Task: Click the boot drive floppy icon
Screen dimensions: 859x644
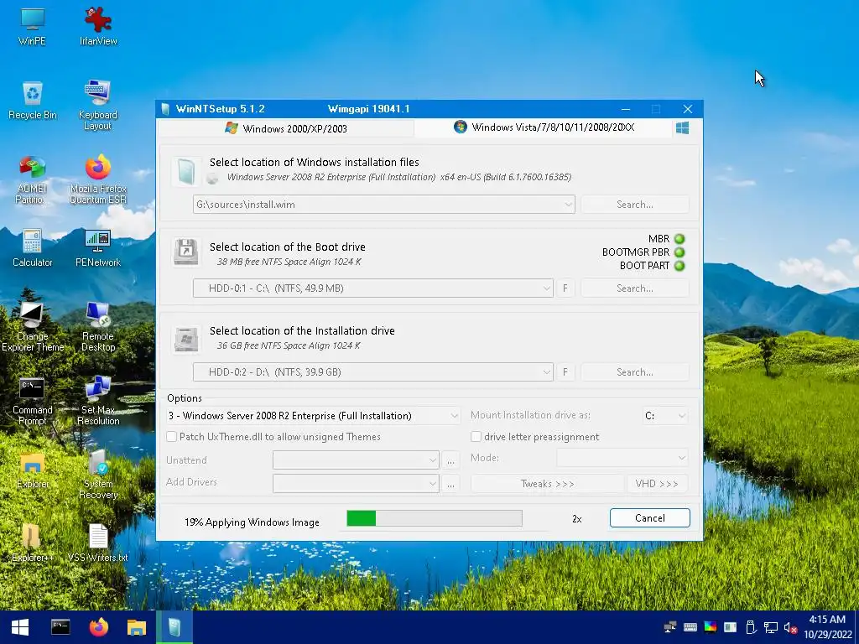Action: 185,252
